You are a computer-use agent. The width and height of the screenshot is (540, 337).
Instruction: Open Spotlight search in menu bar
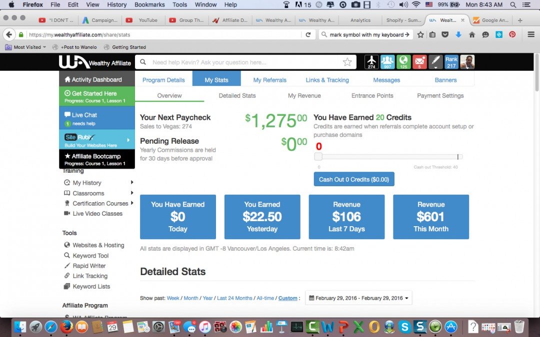(x=513, y=5)
